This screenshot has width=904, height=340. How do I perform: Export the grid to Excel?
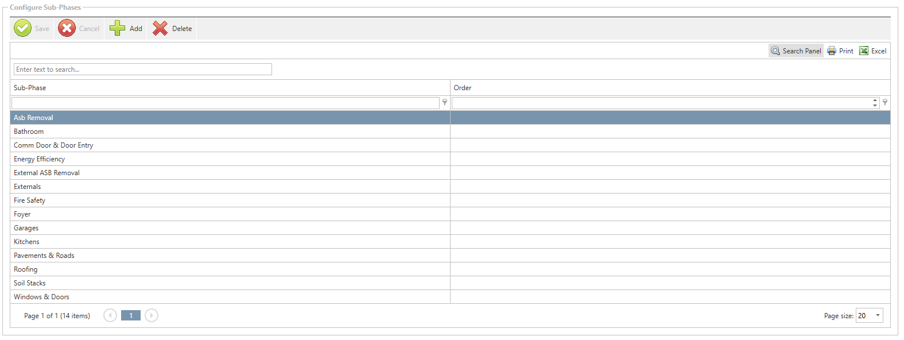872,51
